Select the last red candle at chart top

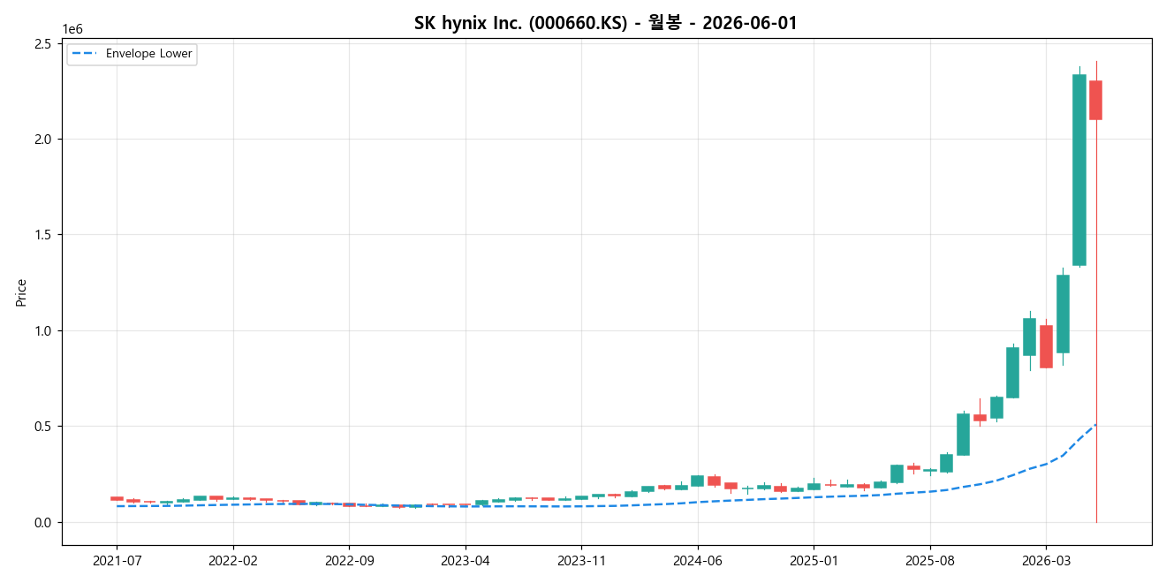point(1096,100)
